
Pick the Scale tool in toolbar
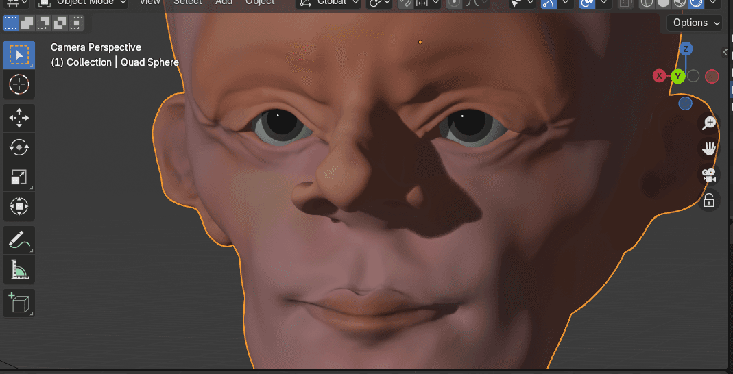(x=19, y=177)
